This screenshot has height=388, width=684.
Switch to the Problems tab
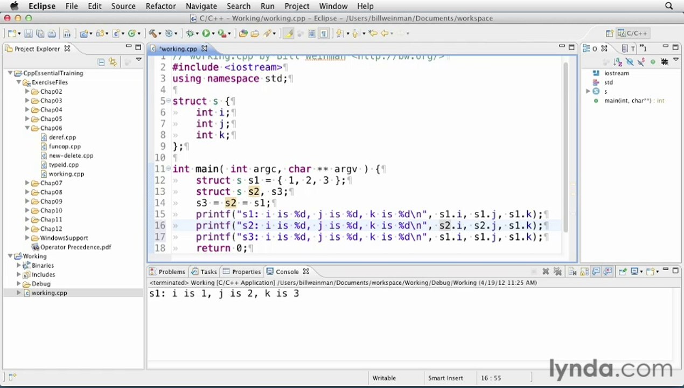(167, 272)
